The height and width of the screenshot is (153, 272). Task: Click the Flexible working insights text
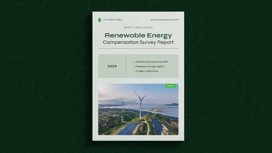(150, 66)
